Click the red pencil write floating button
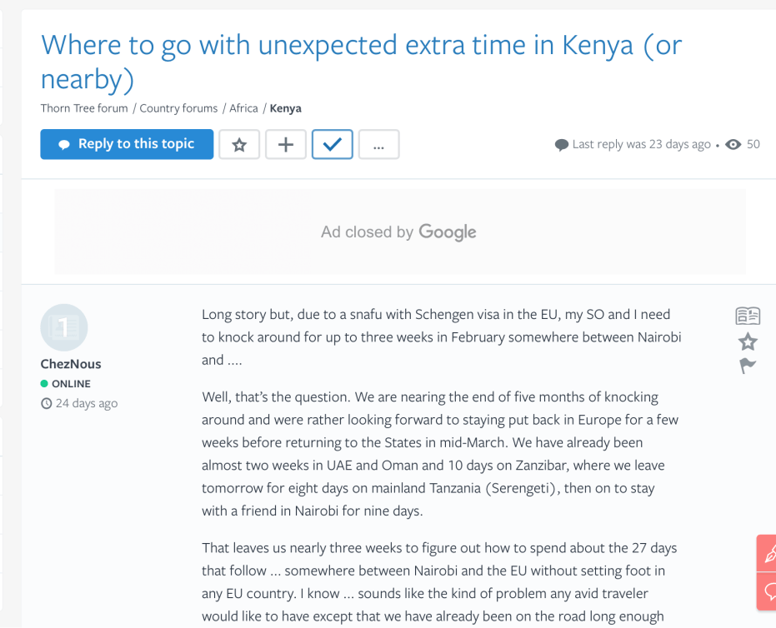Image resolution: width=776 pixels, height=628 pixels. click(768, 553)
